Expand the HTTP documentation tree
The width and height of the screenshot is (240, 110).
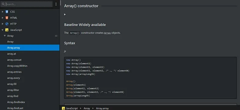pyautogui.click(x=3, y=24)
